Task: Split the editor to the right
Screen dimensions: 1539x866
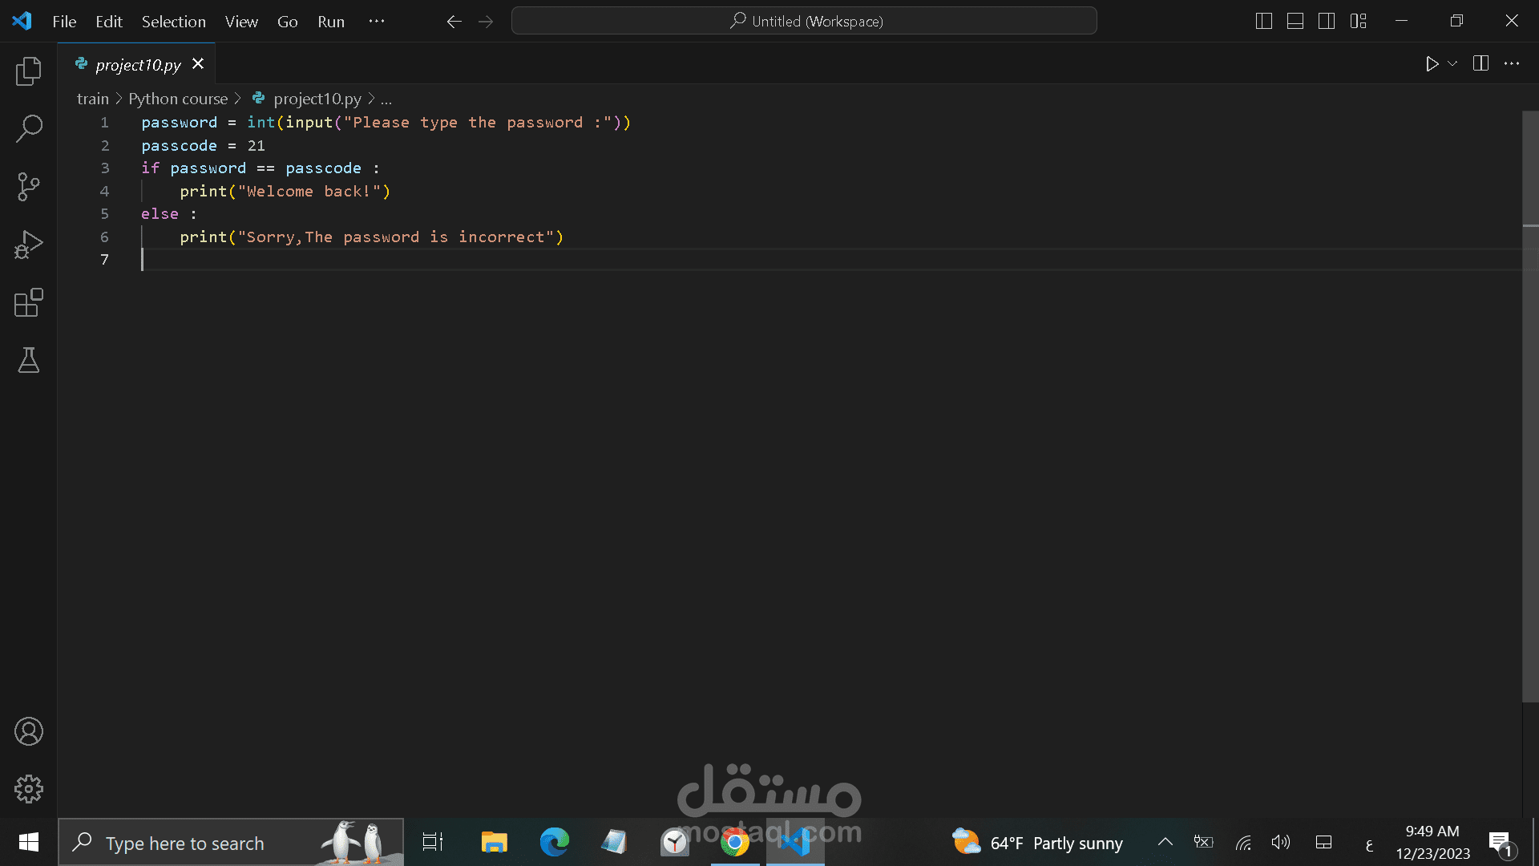Action: pyautogui.click(x=1480, y=63)
